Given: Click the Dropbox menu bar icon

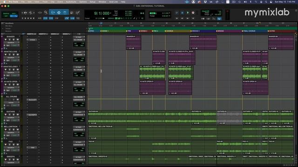Looking at the screenshot, I should point(205,2).
